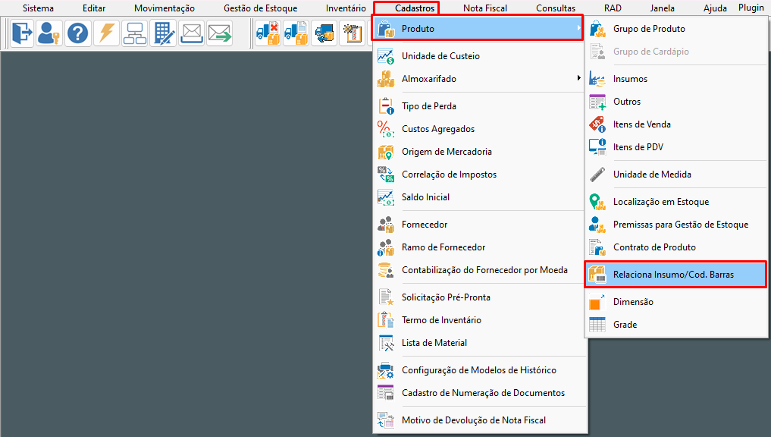Screen dimensions: 771x437
Task: Click the lightning bolt toolbar icon
Action: [106, 33]
